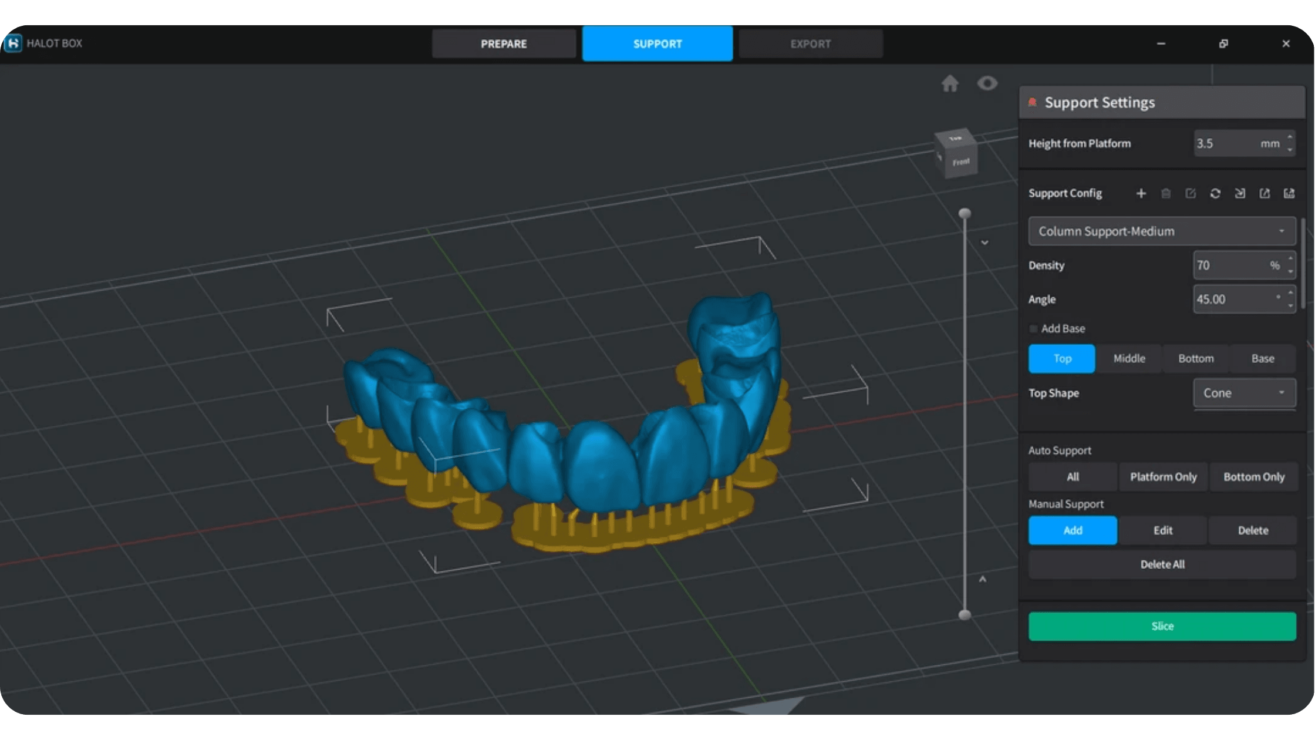Activate manual support Add mode
Image resolution: width=1315 pixels, height=740 pixels.
tap(1073, 530)
